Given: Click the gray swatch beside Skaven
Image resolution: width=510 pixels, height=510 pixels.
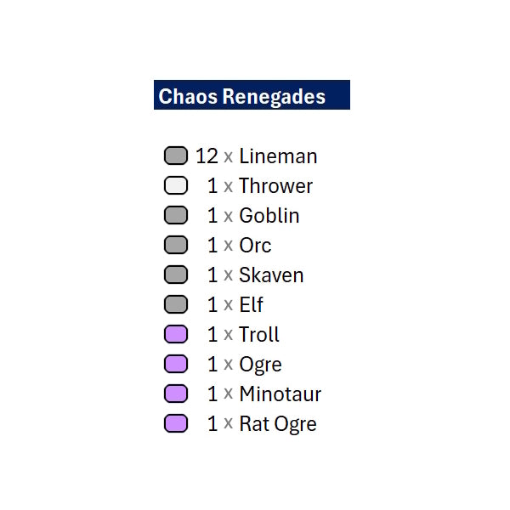Looking at the screenshot, I should [x=176, y=275].
